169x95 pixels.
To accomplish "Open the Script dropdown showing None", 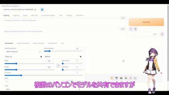I will 44,89.
